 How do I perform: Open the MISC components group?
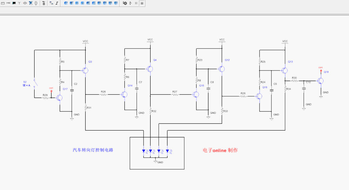(x=8, y=3)
